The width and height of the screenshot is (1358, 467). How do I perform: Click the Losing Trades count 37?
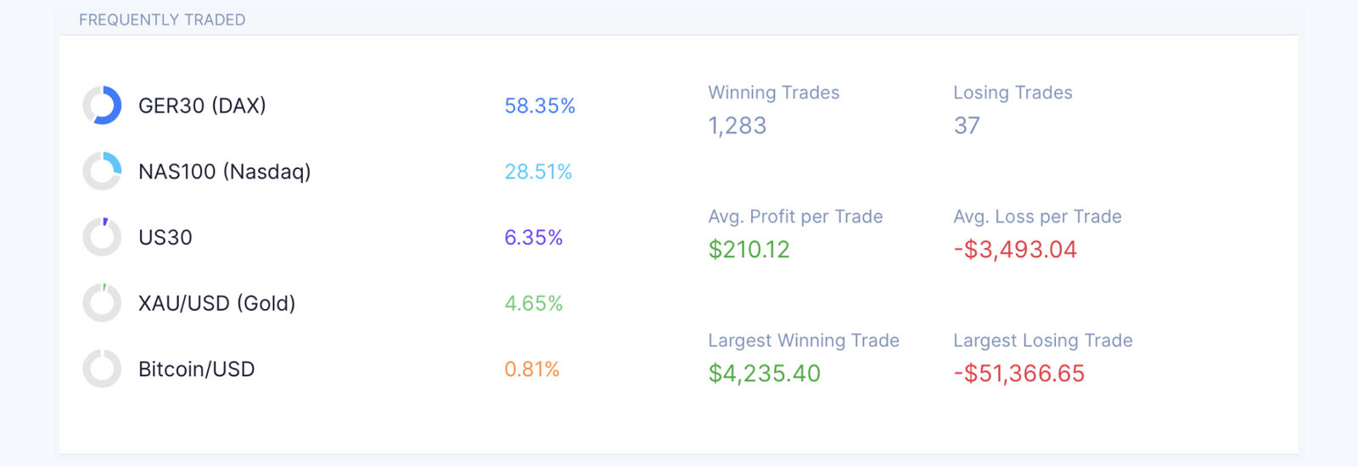coord(967,126)
